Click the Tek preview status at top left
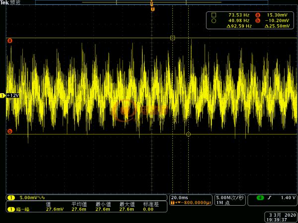This screenshot has width=298, height=223. tap(10, 2)
